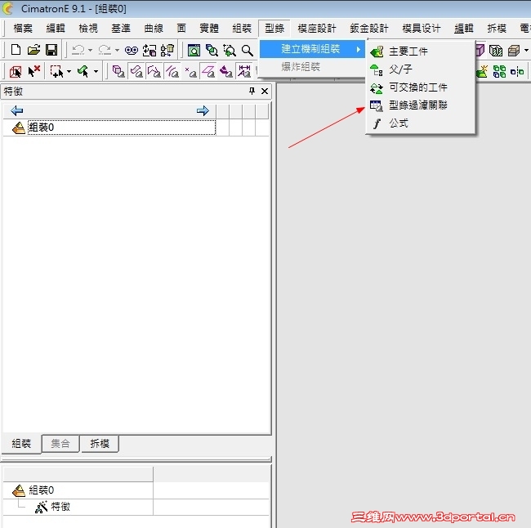Click the green part with spark icon
The image size is (531, 528).
click(x=481, y=71)
